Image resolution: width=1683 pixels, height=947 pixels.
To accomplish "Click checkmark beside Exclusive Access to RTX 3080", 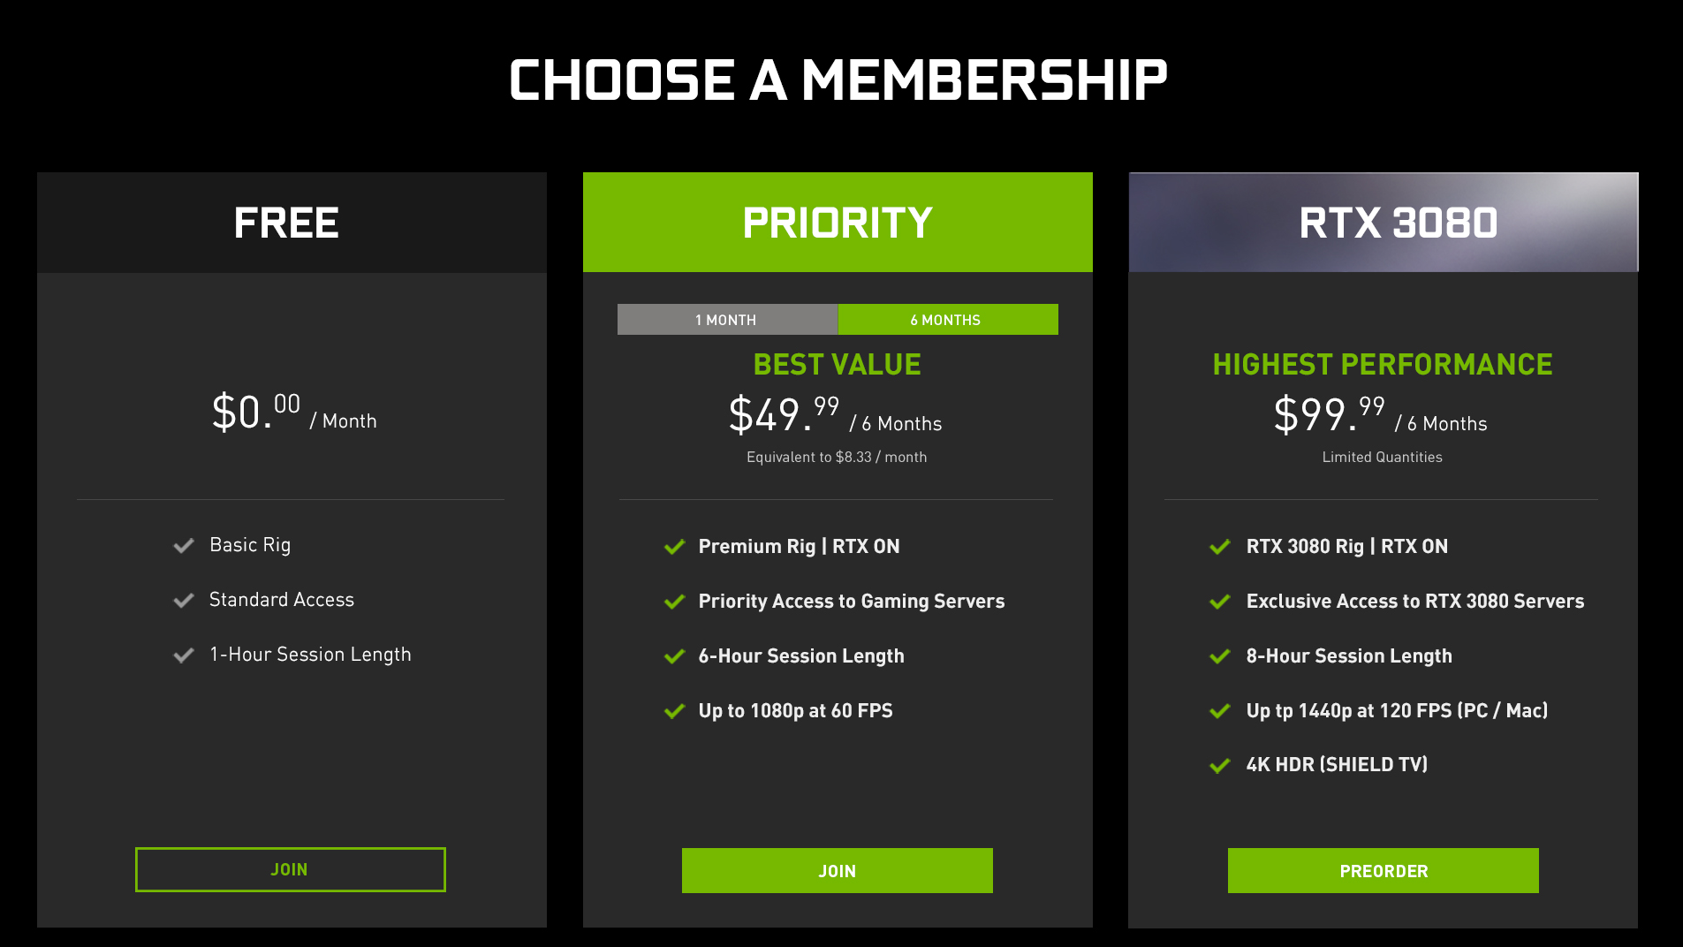I will pyautogui.click(x=1220, y=602).
